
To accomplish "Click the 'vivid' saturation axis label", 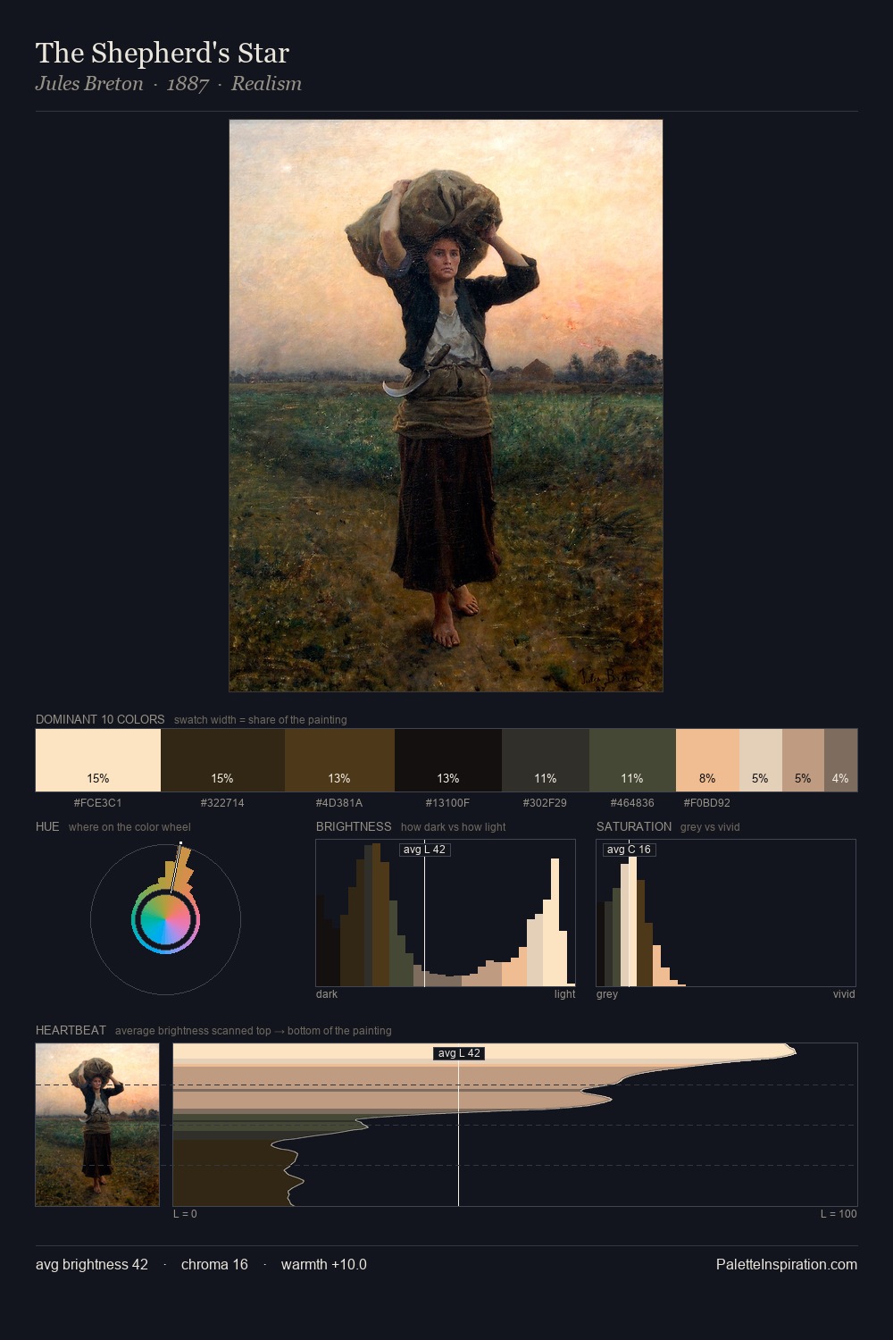I will click(844, 994).
